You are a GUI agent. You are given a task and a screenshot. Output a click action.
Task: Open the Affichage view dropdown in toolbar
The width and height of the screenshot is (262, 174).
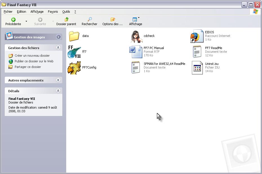[x=136, y=21]
